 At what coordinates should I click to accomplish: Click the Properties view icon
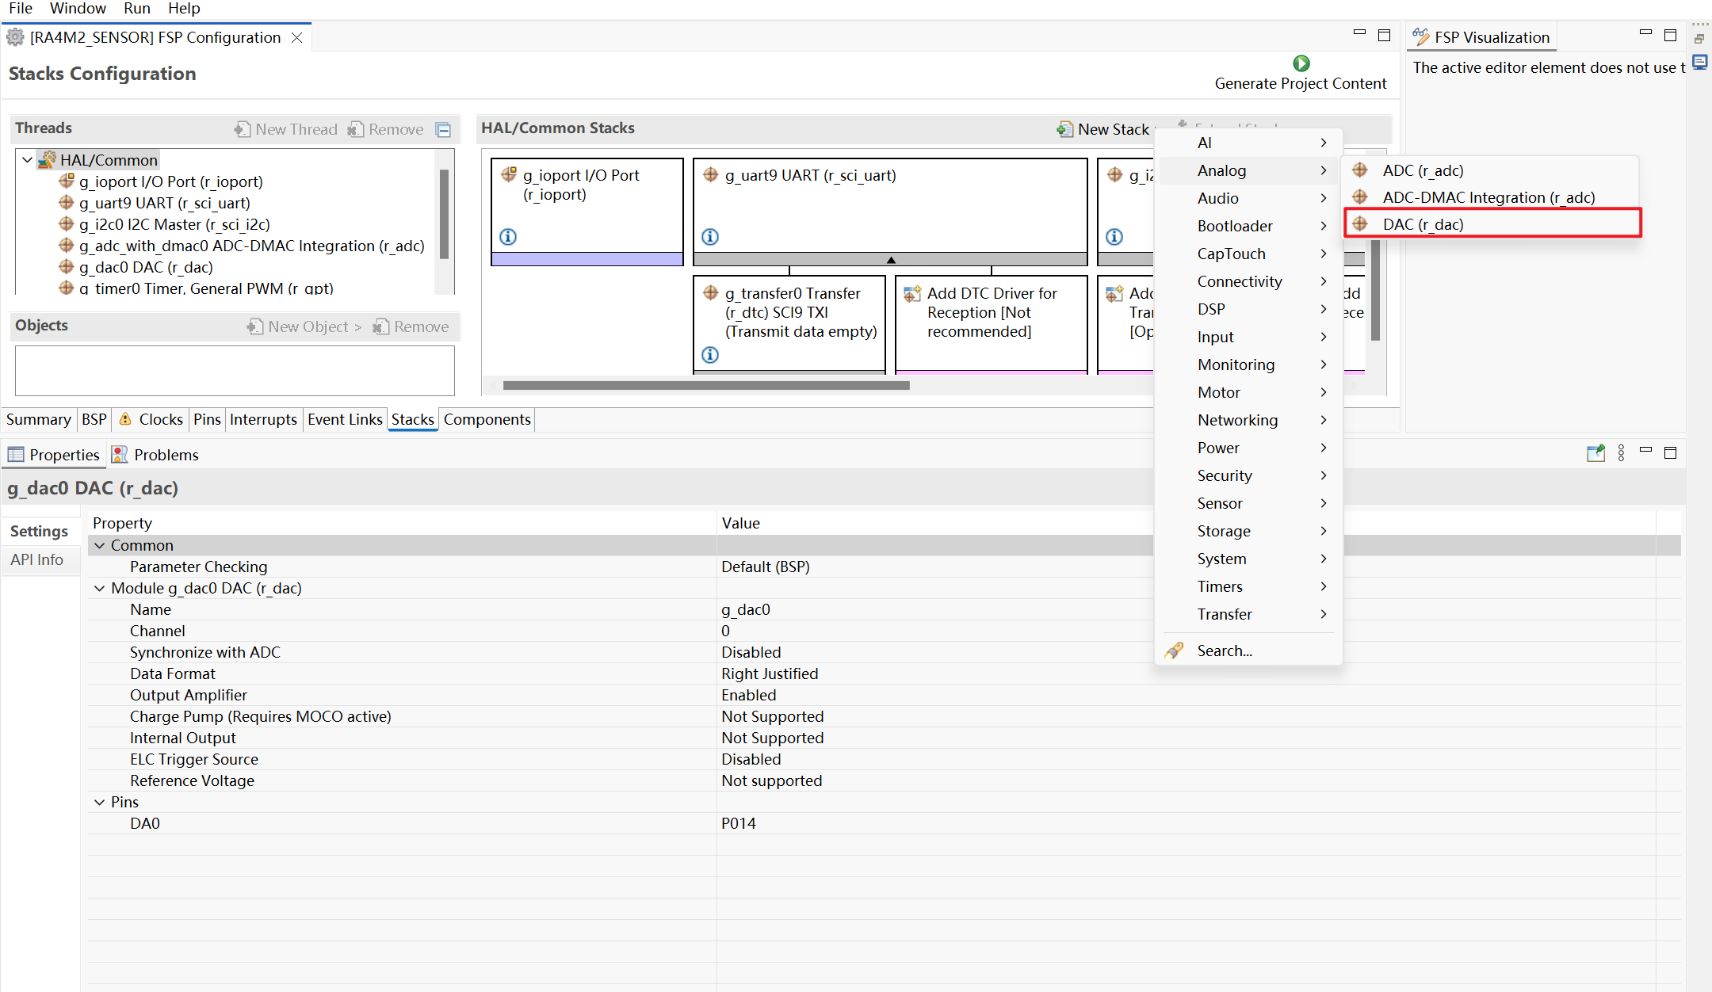coord(16,455)
